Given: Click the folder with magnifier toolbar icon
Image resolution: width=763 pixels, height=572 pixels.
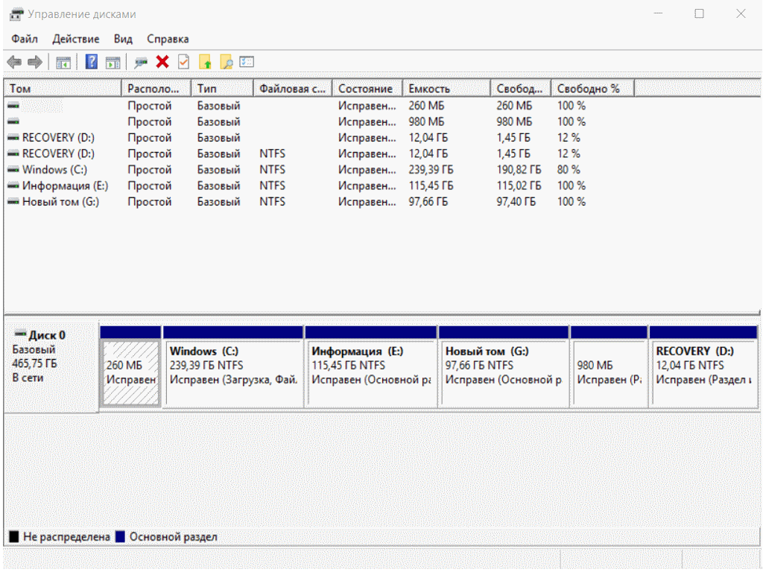Looking at the screenshot, I should (x=226, y=62).
